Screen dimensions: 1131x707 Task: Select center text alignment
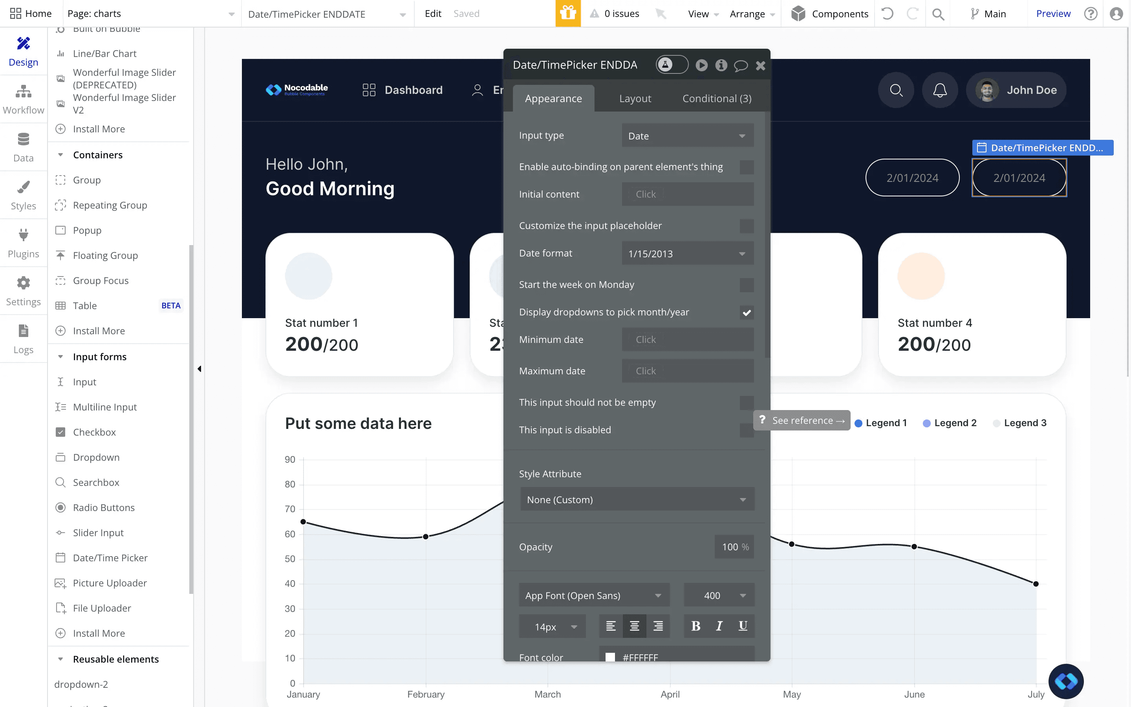coord(634,626)
